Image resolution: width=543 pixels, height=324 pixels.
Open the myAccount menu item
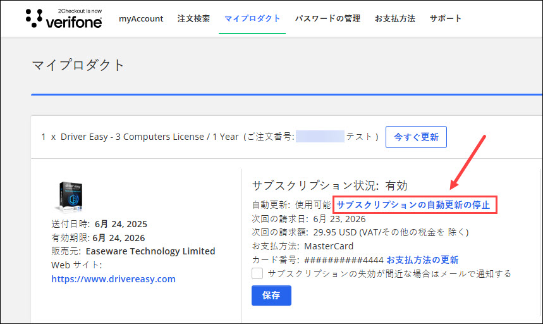click(x=141, y=19)
